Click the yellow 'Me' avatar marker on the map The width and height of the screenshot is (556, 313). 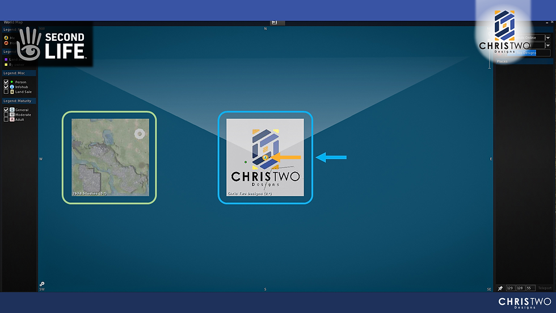point(266,157)
